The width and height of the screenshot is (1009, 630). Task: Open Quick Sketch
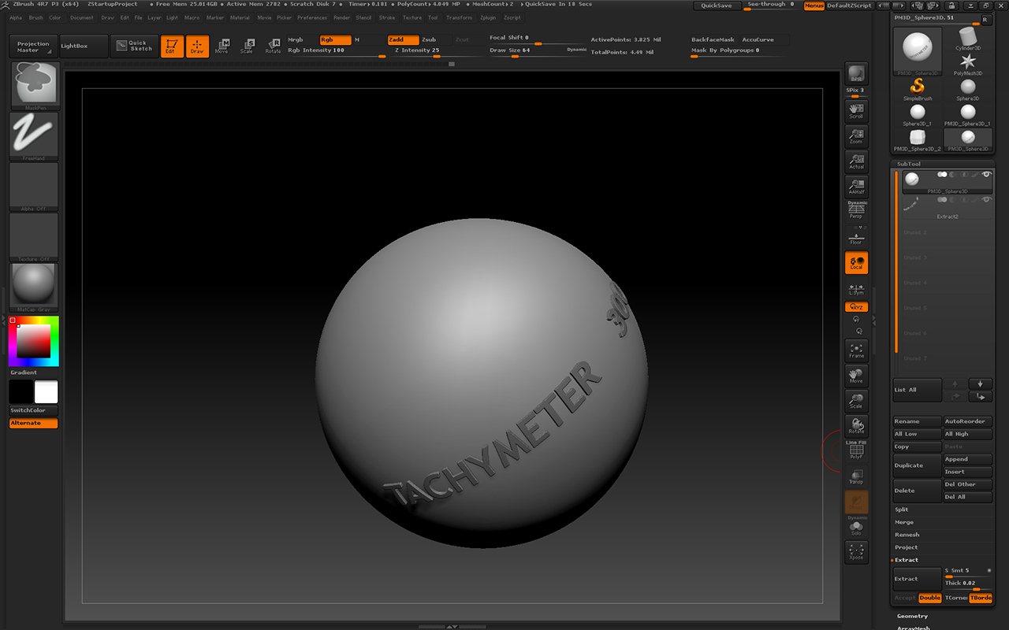133,46
